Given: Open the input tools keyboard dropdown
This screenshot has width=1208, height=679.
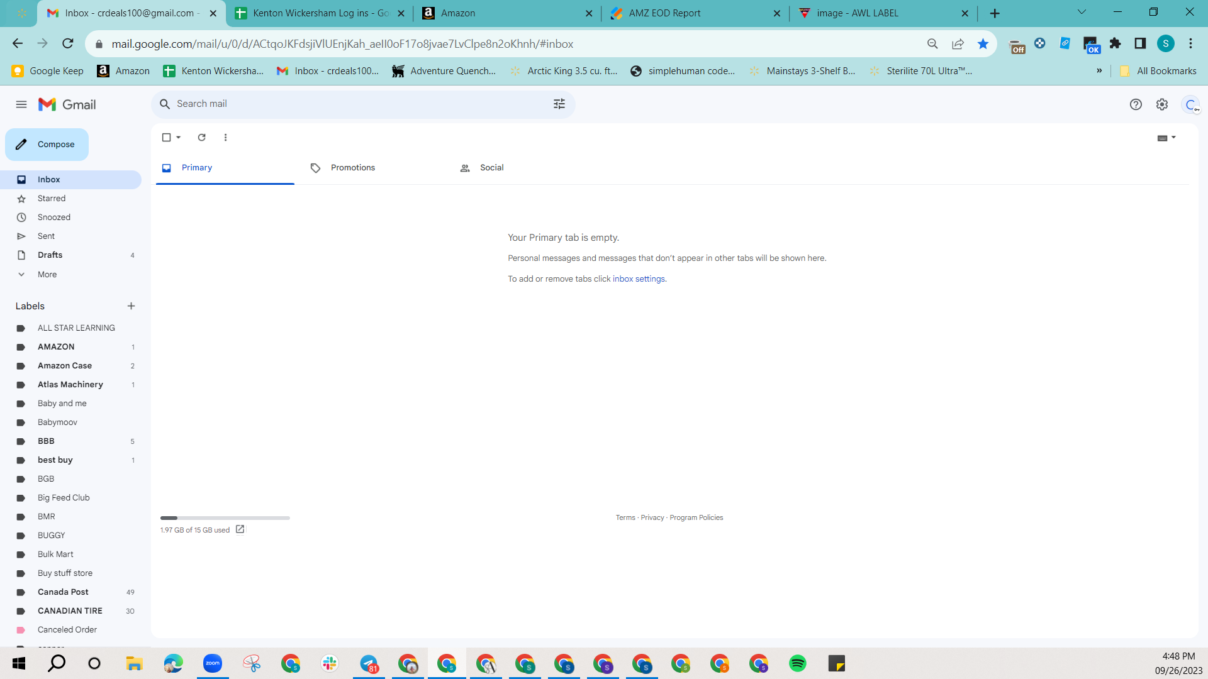Looking at the screenshot, I should click(x=1167, y=138).
